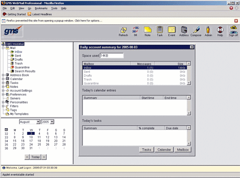Click the Space used field
240x178 pixels.
pos(112,56)
